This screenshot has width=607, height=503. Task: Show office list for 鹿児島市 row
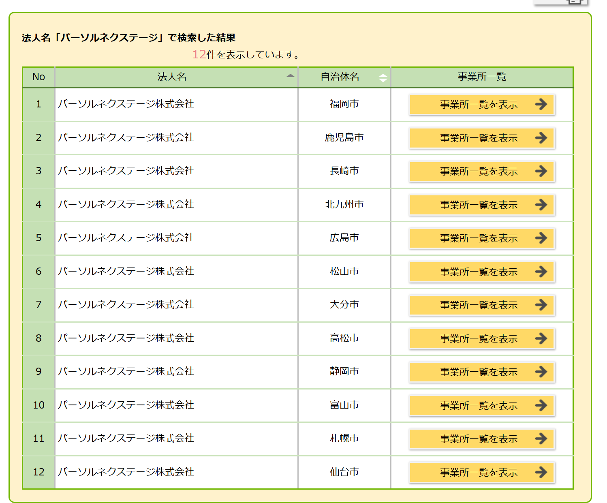(482, 138)
